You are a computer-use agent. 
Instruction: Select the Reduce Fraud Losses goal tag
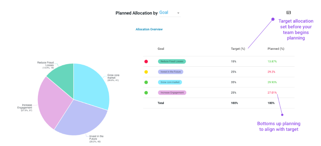point(172,61)
